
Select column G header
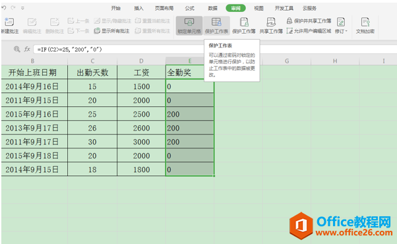point(287,61)
